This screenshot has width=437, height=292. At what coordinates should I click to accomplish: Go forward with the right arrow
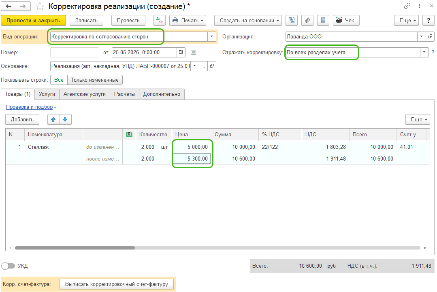click(x=23, y=6)
